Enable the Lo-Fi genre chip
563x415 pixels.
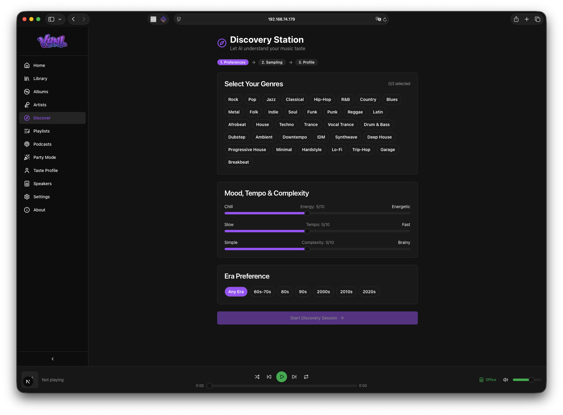click(337, 150)
